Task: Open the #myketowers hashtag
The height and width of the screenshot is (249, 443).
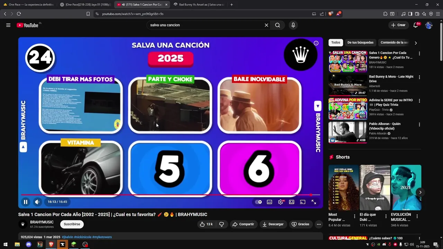Action: click(x=102, y=237)
